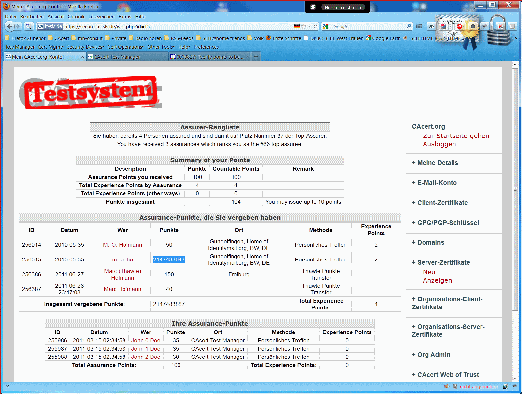The height and width of the screenshot is (394, 522).
Task: Open the Cert Mgmt dropdown menu
Action: (51, 47)
